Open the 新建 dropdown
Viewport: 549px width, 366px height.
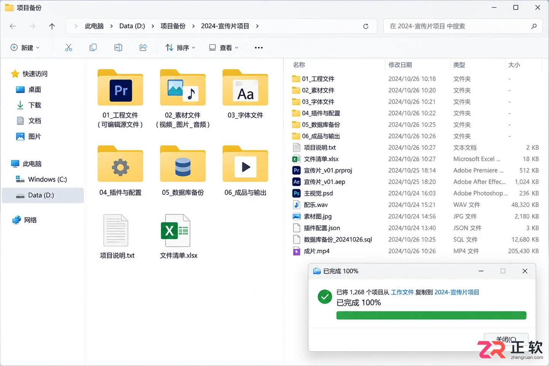pyautogui.click(x=25, y=48)
